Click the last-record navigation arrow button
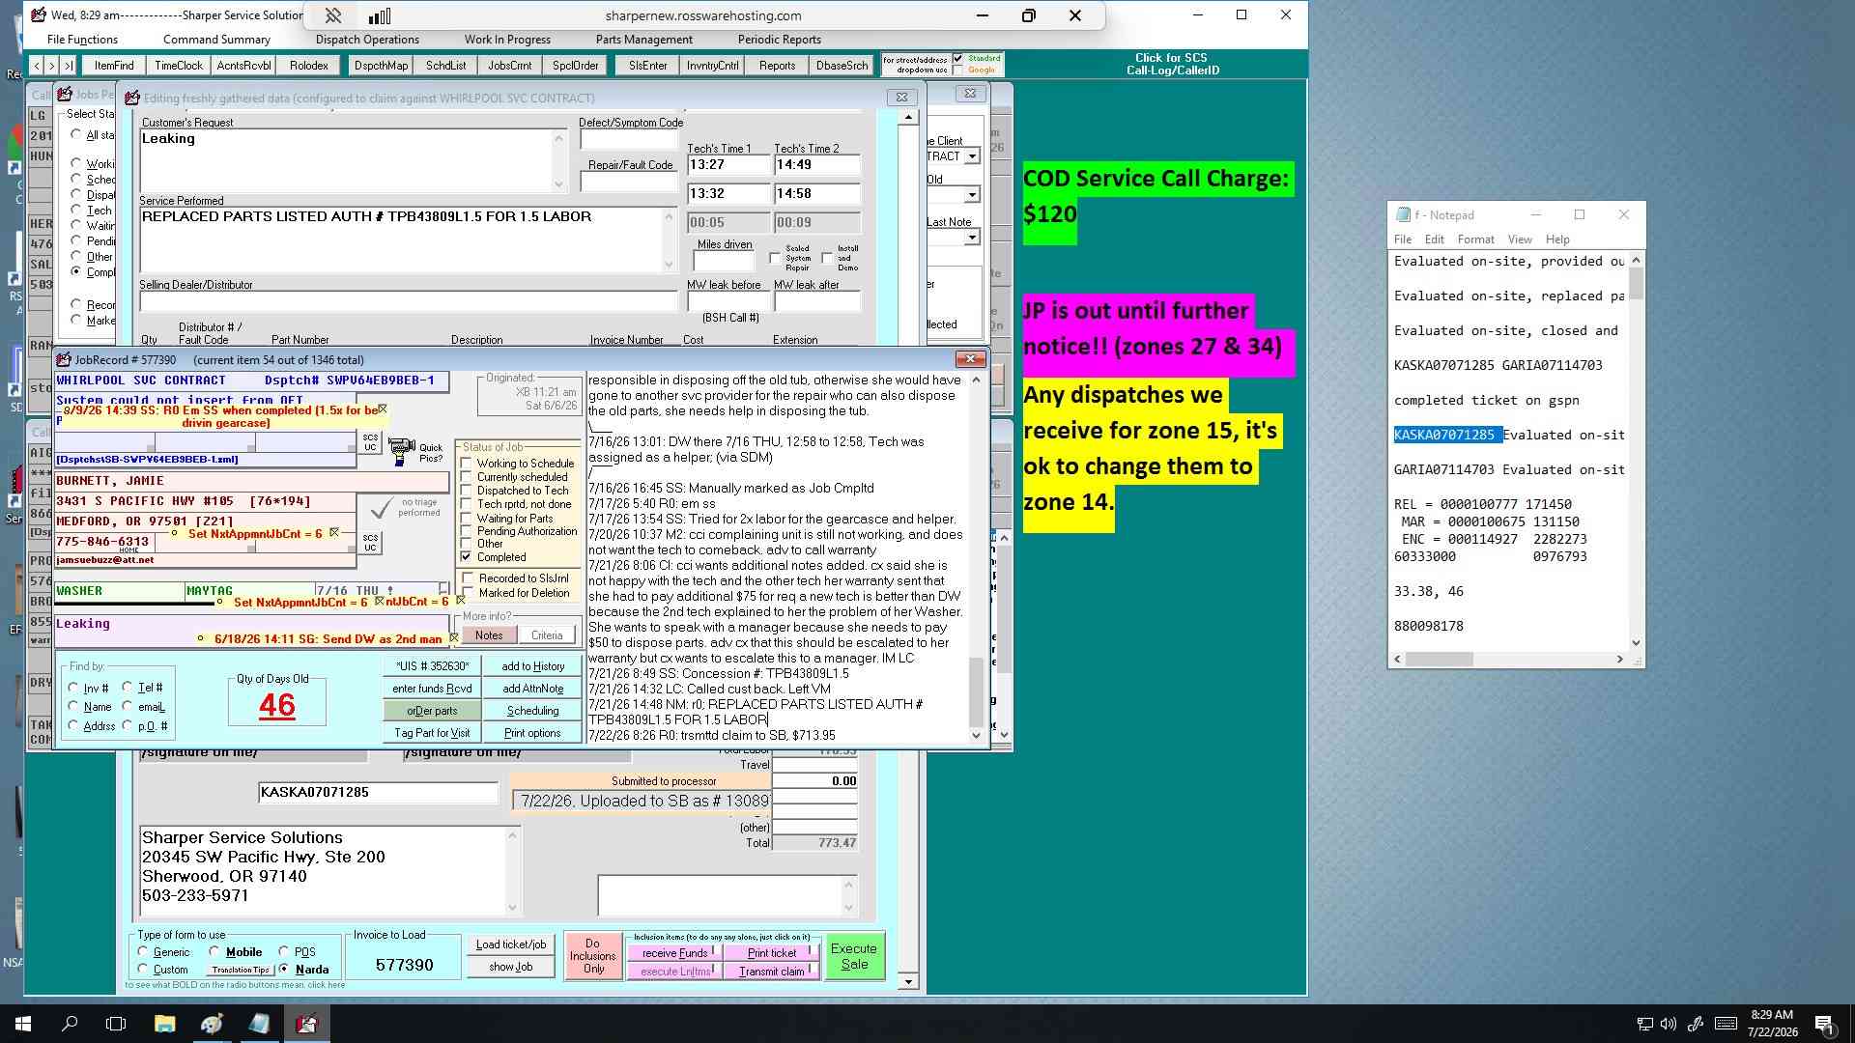 tap(68, 66)
